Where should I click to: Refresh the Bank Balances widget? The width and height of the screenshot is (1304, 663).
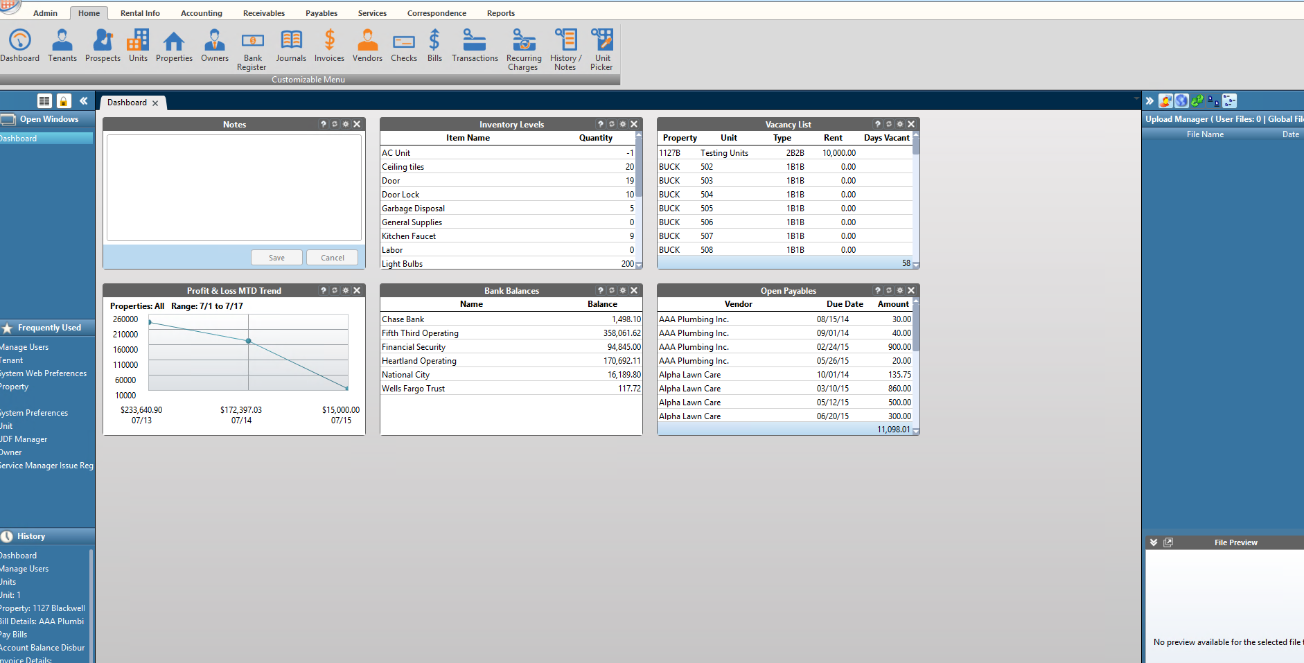[x=612, y=290]
